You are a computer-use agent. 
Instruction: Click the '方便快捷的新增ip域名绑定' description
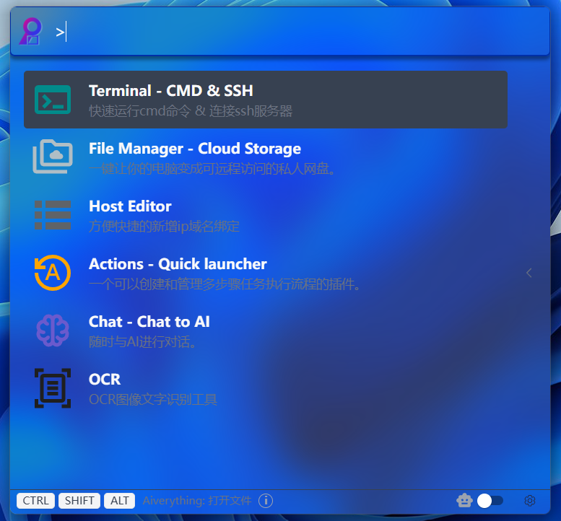click(x=164, y=227)
